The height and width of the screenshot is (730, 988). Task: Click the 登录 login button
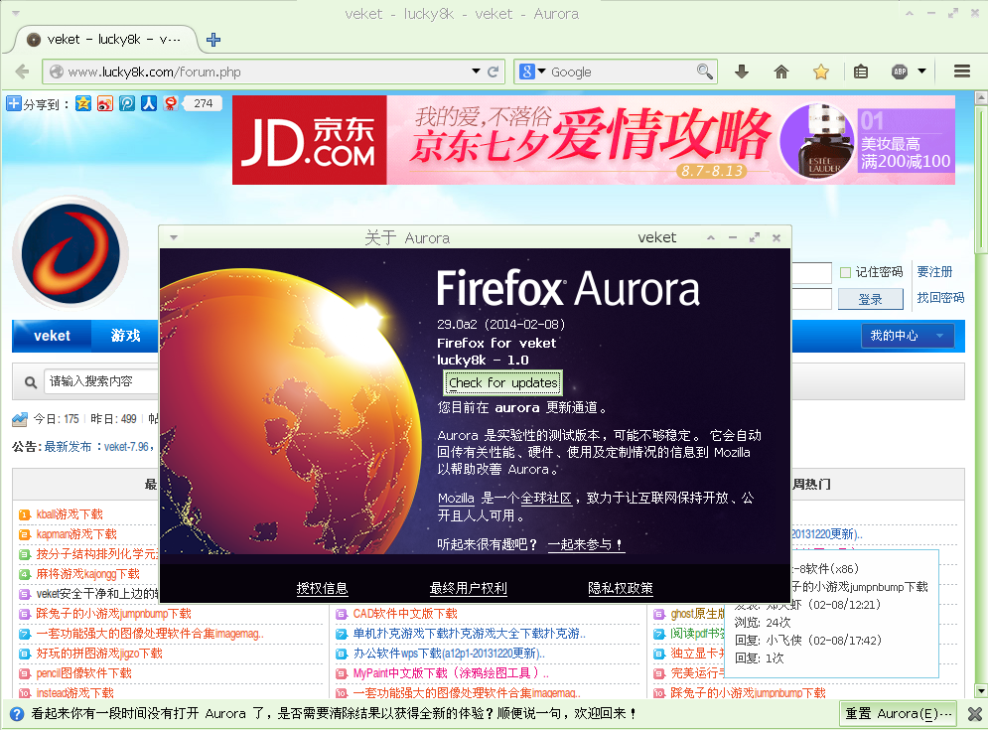click(x=870, y=299)
